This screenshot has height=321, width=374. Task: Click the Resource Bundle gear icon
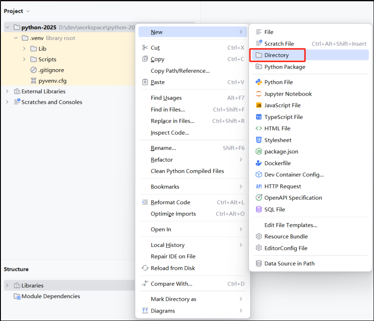point(259,237)
